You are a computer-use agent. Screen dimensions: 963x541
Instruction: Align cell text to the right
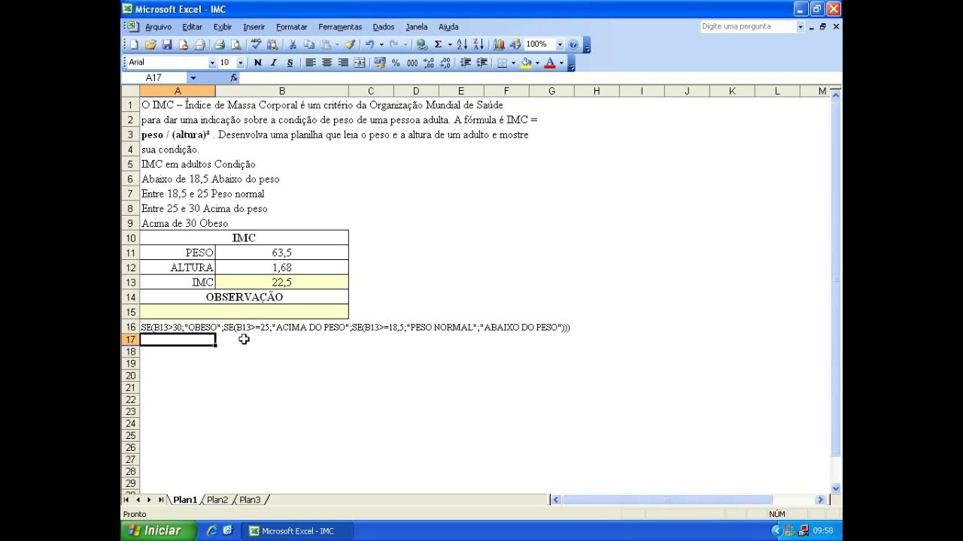[343, 62]
